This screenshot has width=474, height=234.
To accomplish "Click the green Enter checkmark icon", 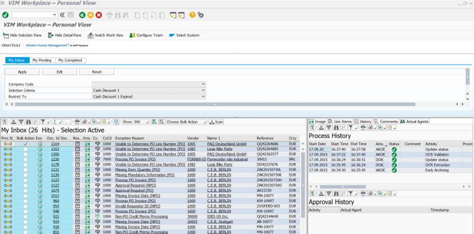I will [x=5, y=15].
